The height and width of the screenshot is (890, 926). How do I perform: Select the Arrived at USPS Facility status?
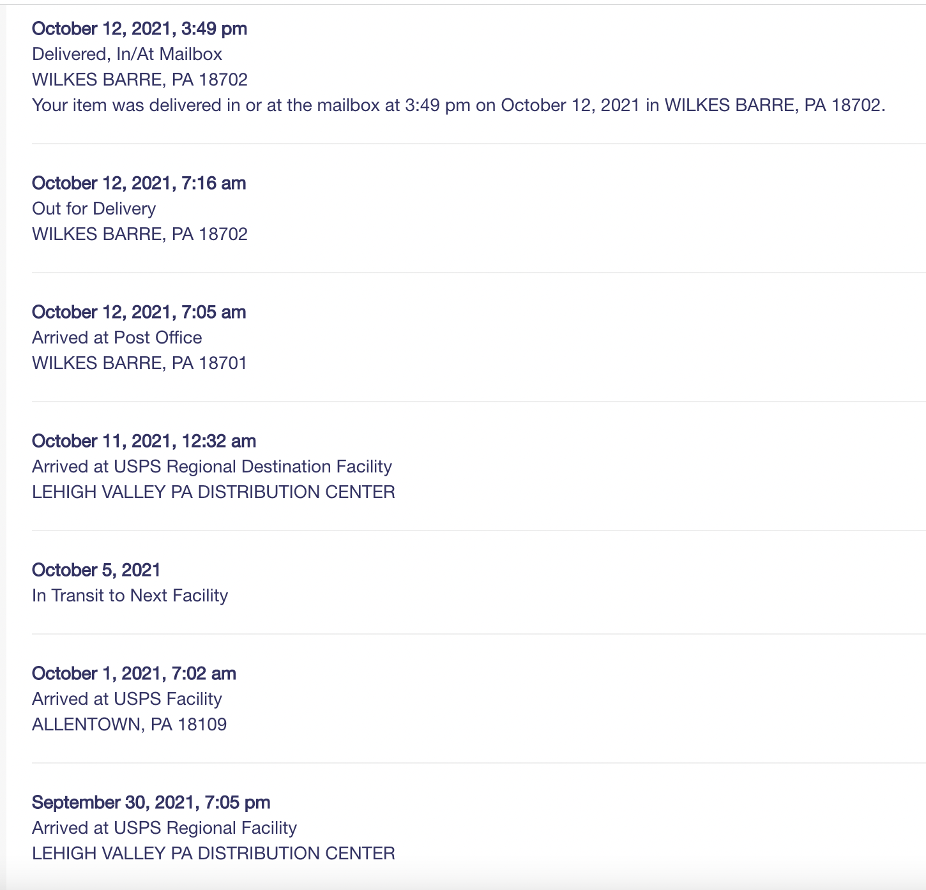pyautogui.click(x=127, y=699)
